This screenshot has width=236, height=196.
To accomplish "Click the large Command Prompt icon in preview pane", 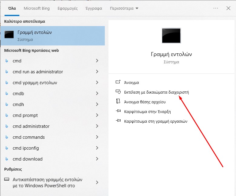I will 171,35.
